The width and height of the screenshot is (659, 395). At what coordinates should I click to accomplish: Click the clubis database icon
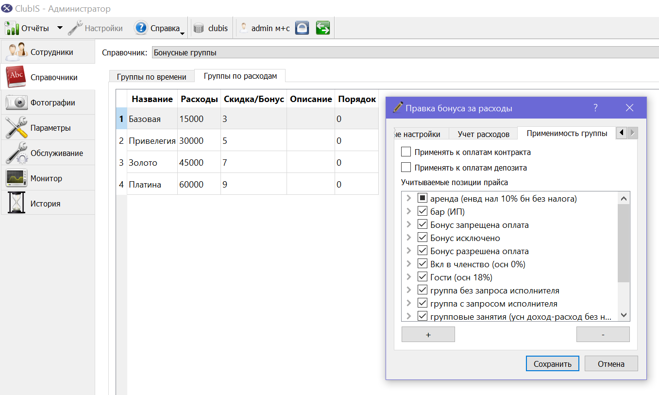(x=198, y=28)
